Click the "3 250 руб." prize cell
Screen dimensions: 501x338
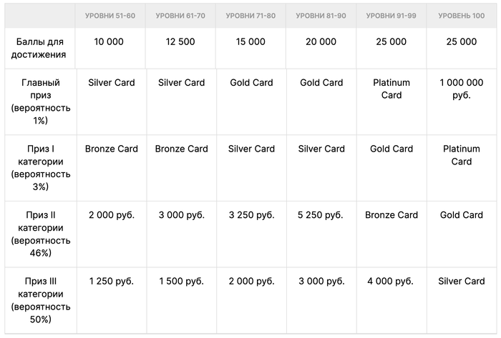coord(250,215)
